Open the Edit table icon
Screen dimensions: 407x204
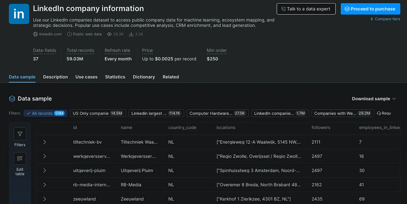(20, 158)
